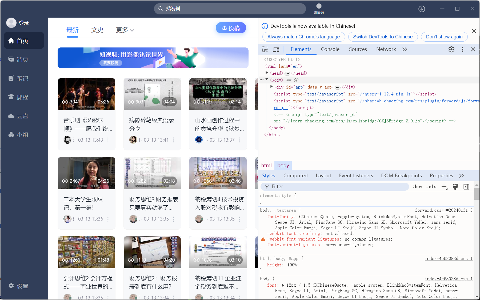Open 消息 messages in sidebar
The image size is (480, 300).
18,59
